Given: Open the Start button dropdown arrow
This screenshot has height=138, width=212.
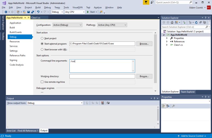Looking at the screenshot, I should point(96,12).
